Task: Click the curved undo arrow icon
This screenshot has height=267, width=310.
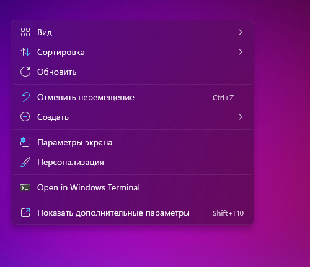Action: (x=25, y=97)
